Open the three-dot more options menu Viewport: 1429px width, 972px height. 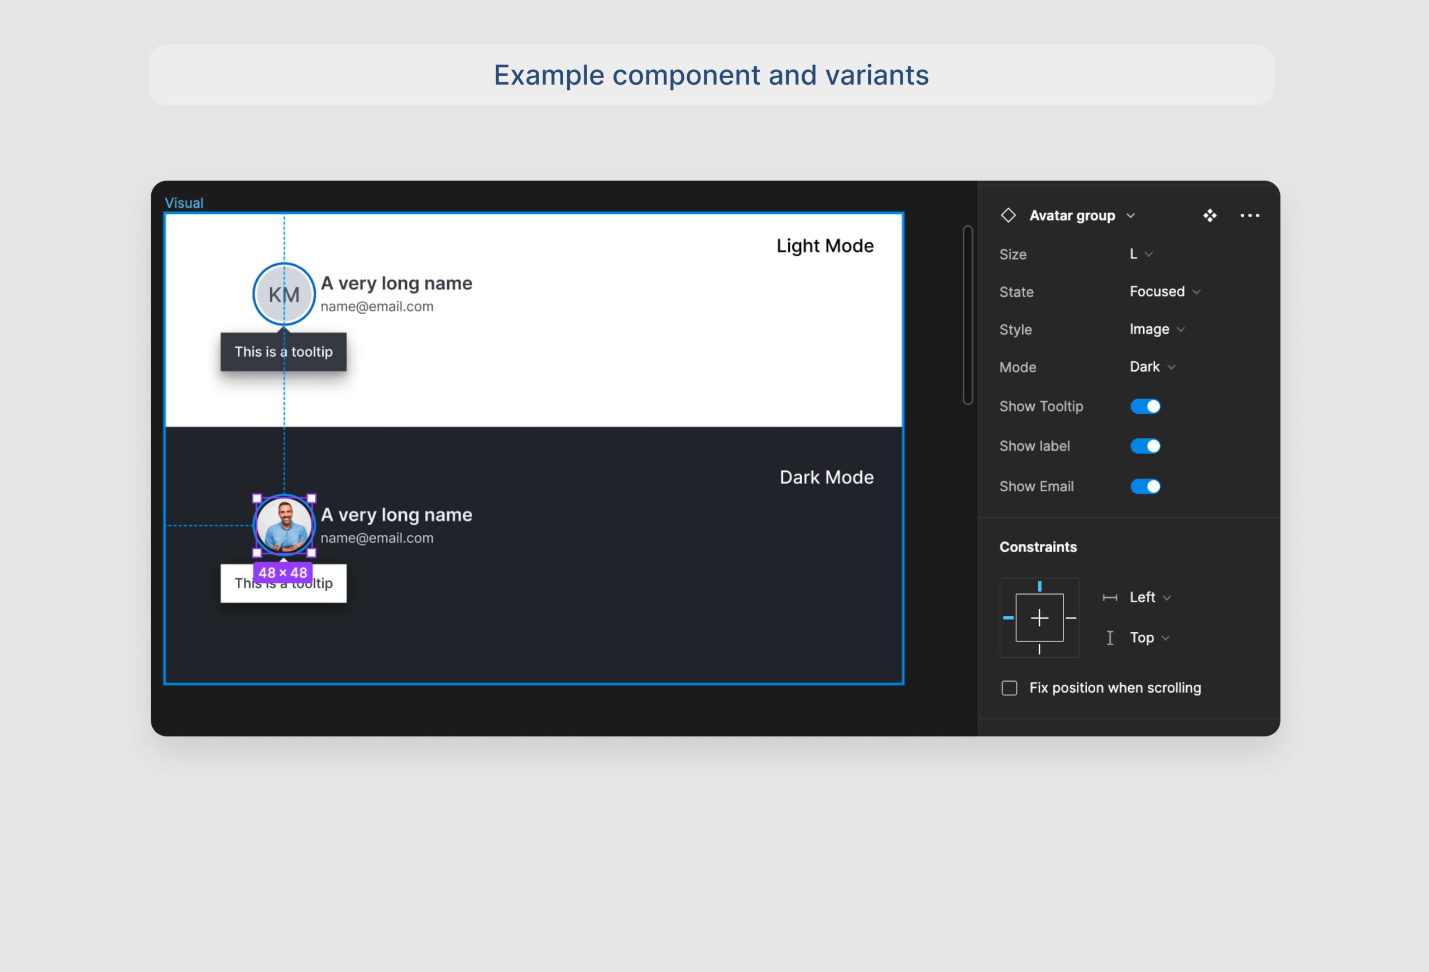click(1249, 215)
